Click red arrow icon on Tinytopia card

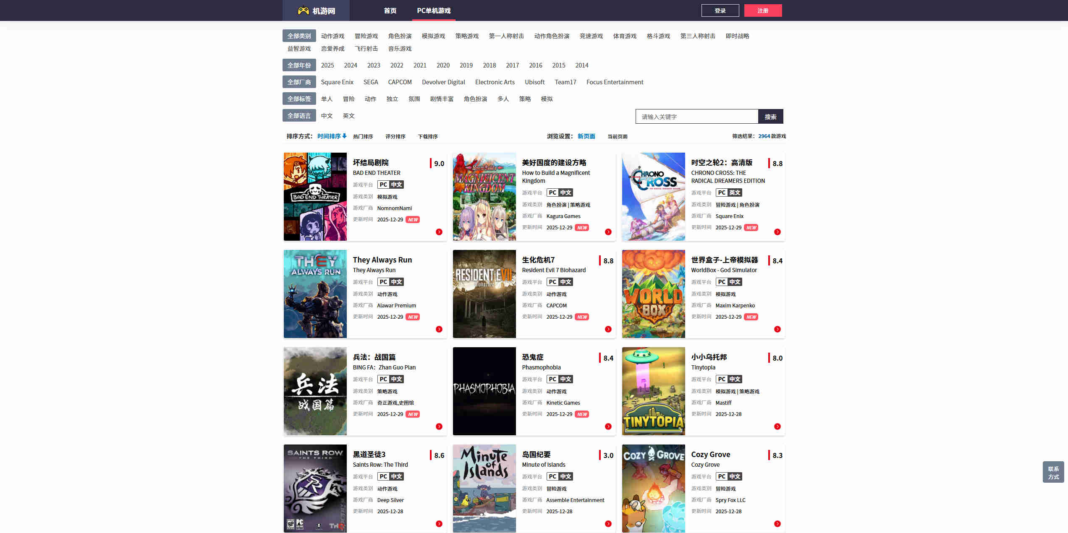777,426
